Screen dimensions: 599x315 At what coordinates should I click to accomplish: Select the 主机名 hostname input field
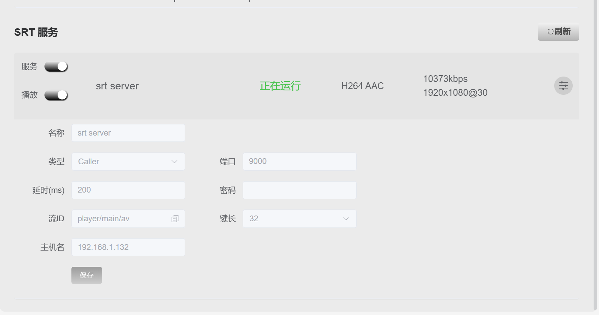coord(128,247)
